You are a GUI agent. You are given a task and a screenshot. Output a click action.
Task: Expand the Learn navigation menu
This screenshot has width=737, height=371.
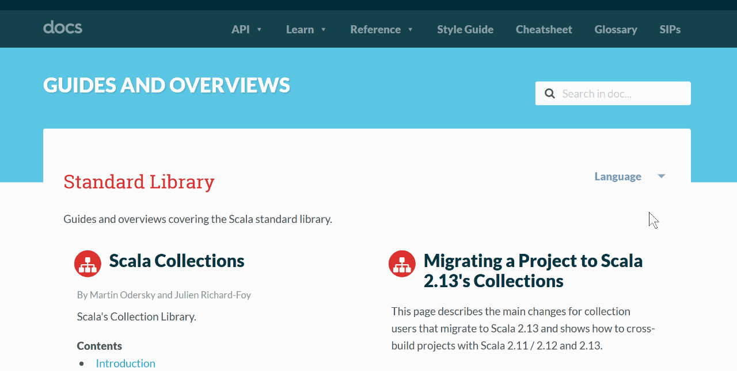coord(306,29)
